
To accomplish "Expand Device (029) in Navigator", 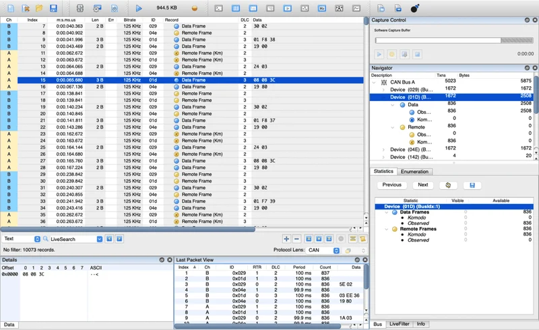I will coord(383,90).
